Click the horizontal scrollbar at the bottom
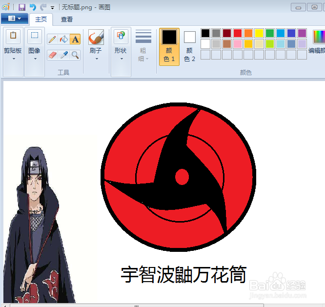325x307 pixels. tap(137, 306)
